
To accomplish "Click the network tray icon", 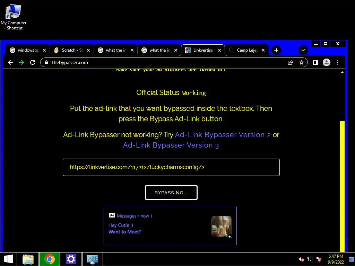I will pyautogui.click(x=310, y=259).
